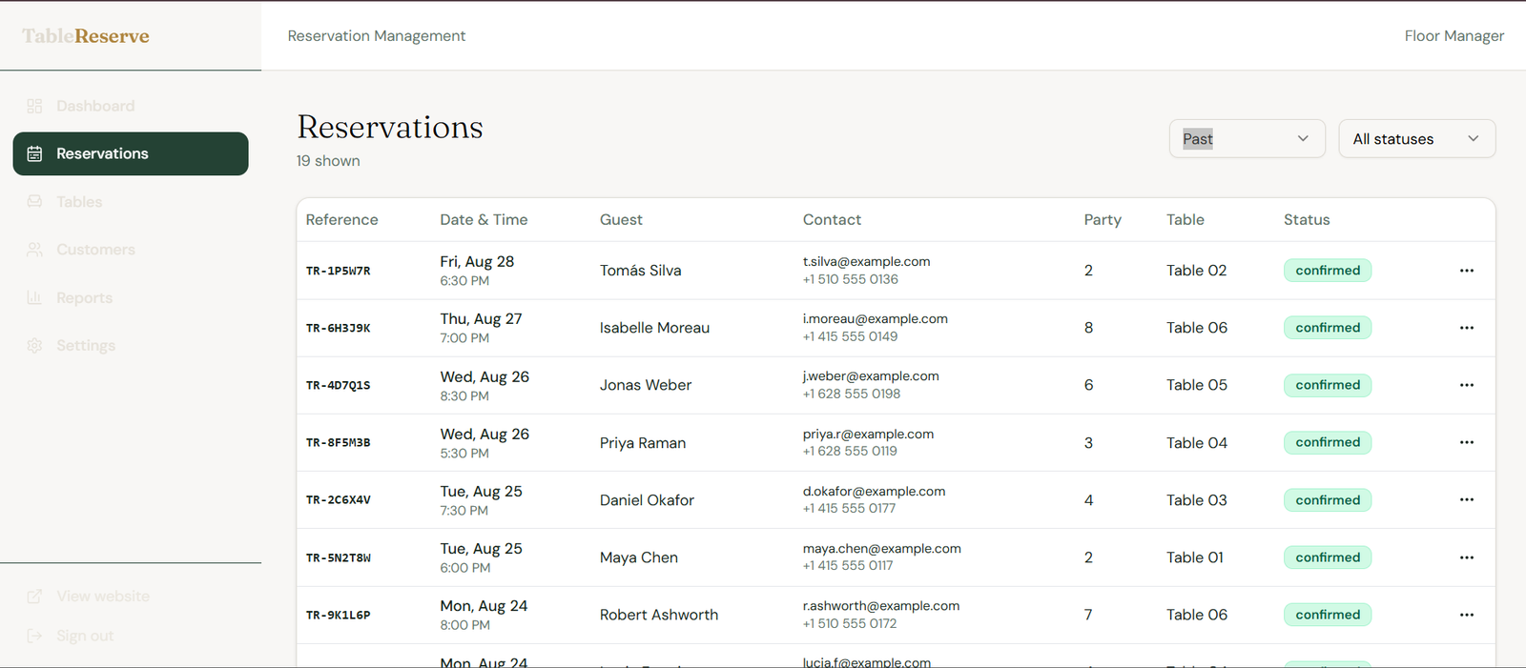The image size is (1526, 668).
Task: Click the Sign out arrow icon
Action: (35, 636)
